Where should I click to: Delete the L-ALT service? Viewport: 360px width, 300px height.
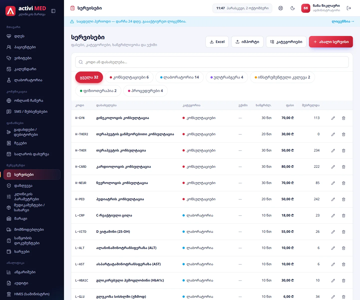click(343, 248)
